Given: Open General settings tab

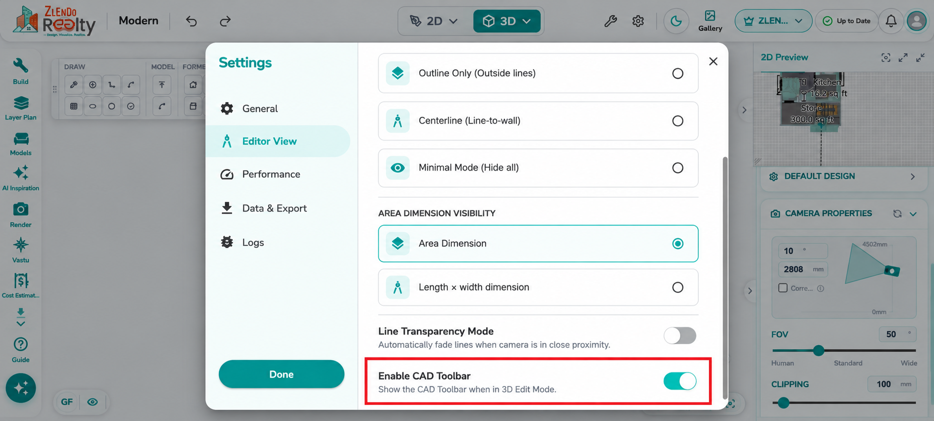Looking at the screenshot, I should (x=278, y=108).
